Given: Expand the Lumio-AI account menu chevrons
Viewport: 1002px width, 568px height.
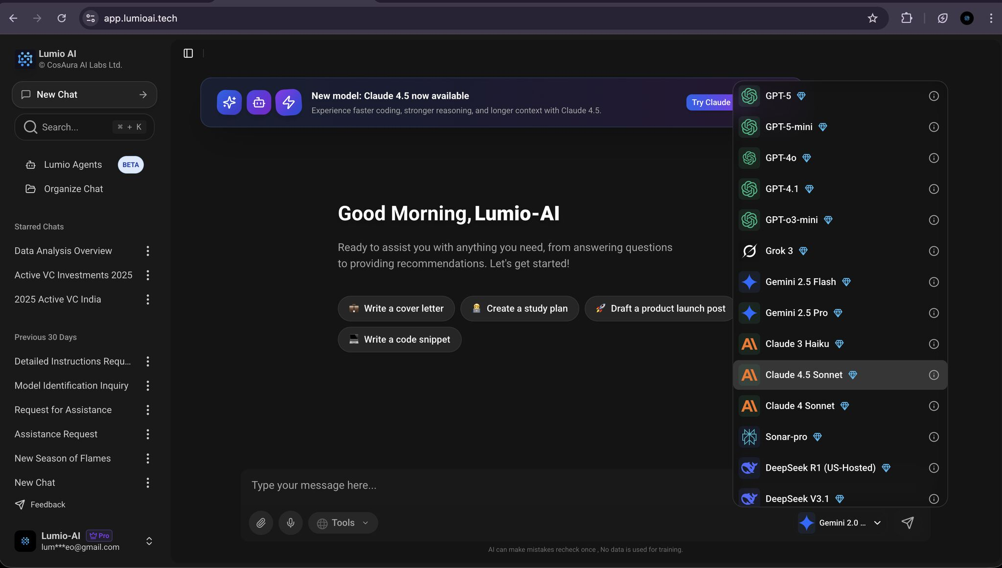Looking at the screenshot, I should tap(149, 541).
